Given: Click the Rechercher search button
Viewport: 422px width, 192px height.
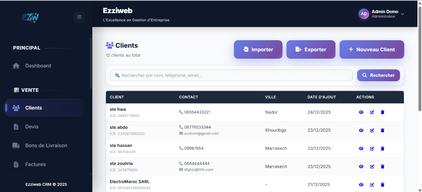Looking at the screenshot, I should tap(378, 75).
